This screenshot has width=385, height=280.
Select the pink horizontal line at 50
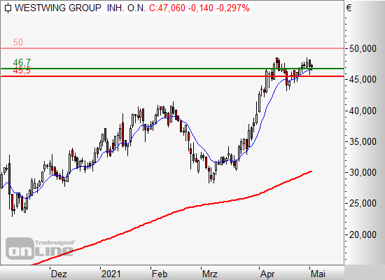coord(172,48)
